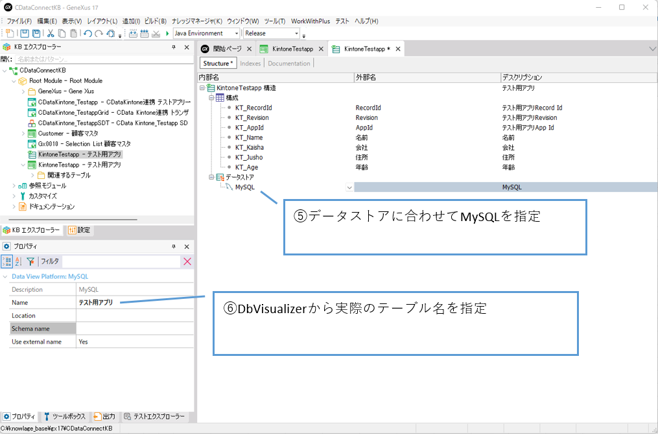
Task: Click the Paste toolbar icon
Action: [x=73, y=34]
